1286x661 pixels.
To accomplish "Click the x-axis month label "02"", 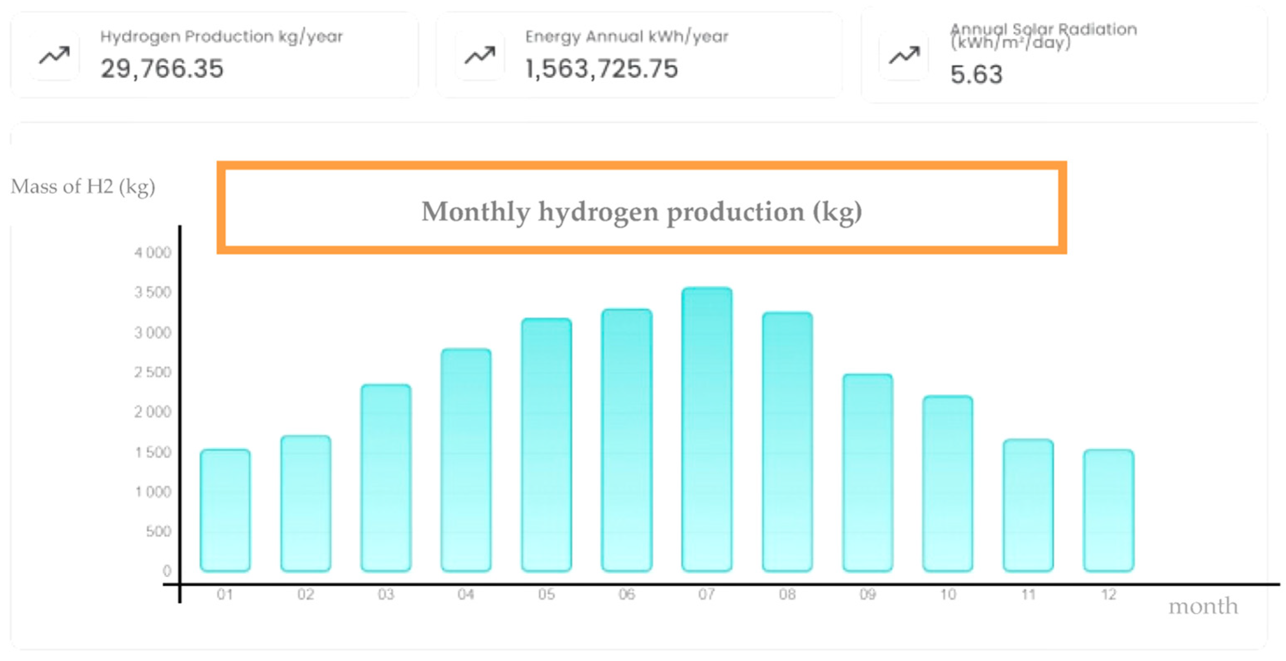I will (306, 594).
